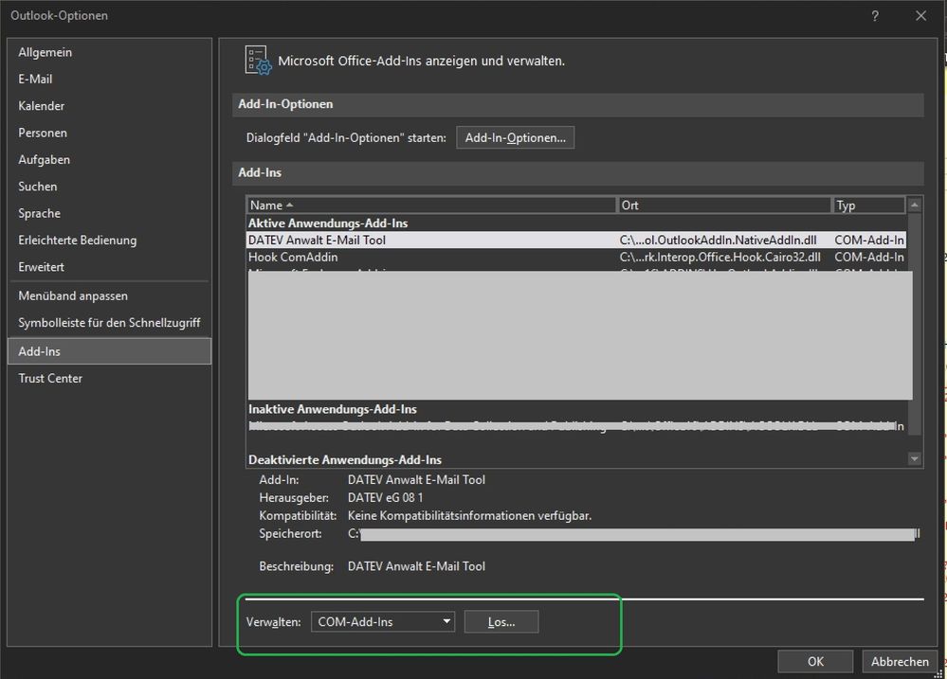The width and height of the screenshot is (947, 679).
Task: Select Hook ComAddin list entry
Action: pos(293,257)
